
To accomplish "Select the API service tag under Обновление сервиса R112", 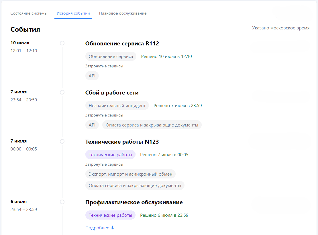I will pos(92,76).
